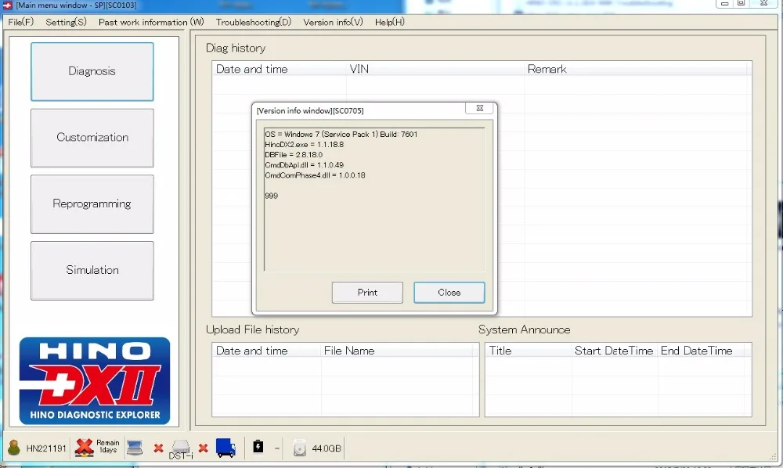783x468 pixels.
Task: Open the Troubleshooting(D) menu
Action: (x=254, y=22)
